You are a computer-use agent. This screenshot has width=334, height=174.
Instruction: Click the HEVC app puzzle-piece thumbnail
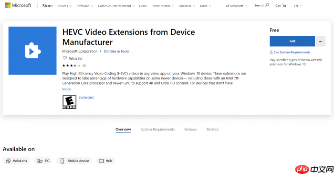tap(32, 51)
